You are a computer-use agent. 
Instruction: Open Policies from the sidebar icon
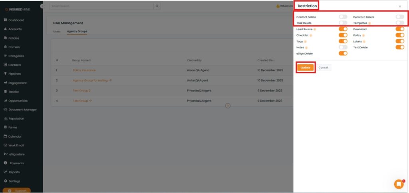coord(5,38)
